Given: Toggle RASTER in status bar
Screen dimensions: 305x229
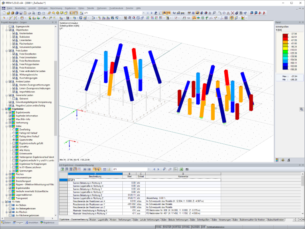Looking at the screenshot, I should pyautogui.click(x=167, y=227).
